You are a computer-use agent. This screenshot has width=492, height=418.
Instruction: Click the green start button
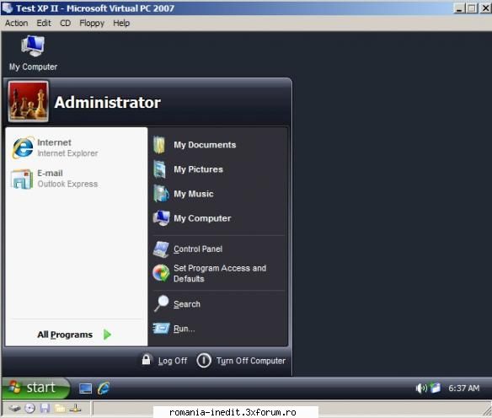(35, 388)
